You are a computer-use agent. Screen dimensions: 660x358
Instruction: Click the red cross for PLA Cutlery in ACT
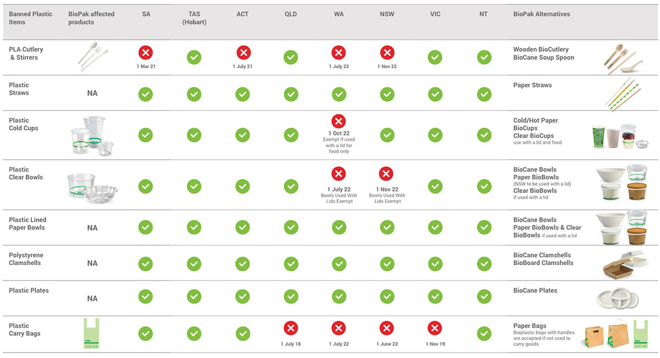tap(244, 53)
